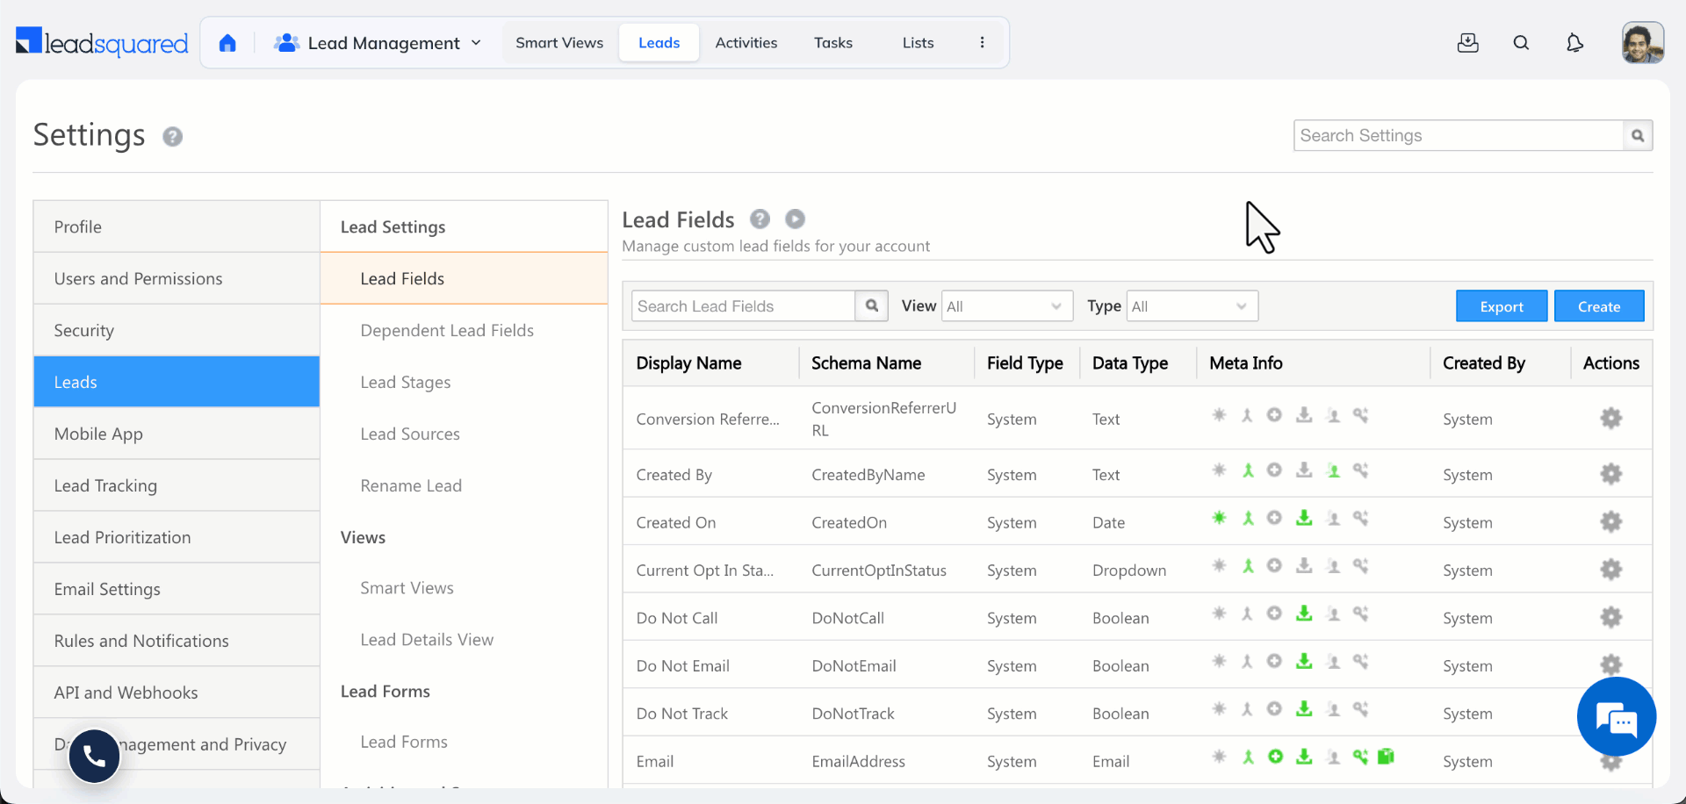Expand the Lead Management app switcher chevron
Viewport: 1686px width, 804px height.
pos(475,42)
